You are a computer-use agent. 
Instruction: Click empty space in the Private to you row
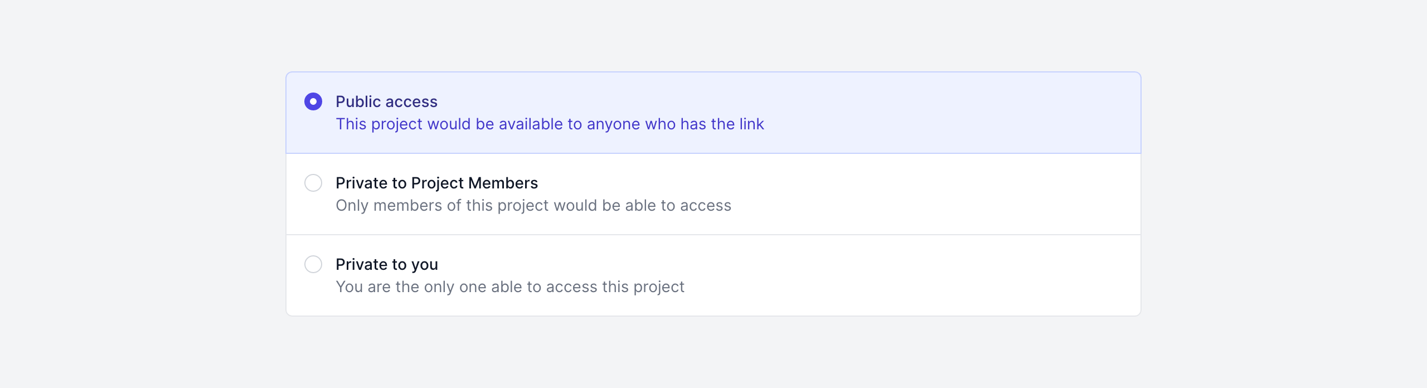coord(948,275)
